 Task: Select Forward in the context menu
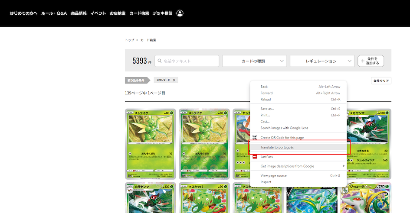coord(298,93)
